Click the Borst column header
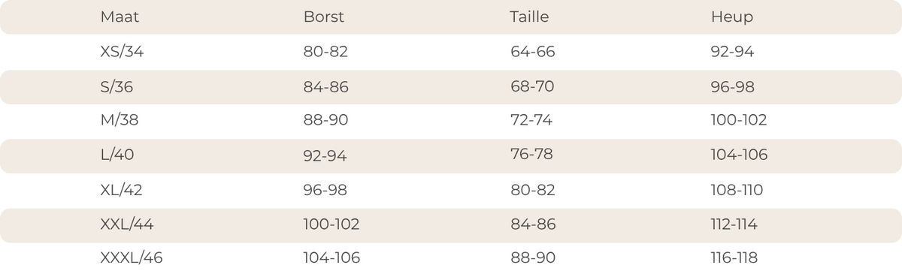Screen dimensions: 902x277 tap(324, 17)
